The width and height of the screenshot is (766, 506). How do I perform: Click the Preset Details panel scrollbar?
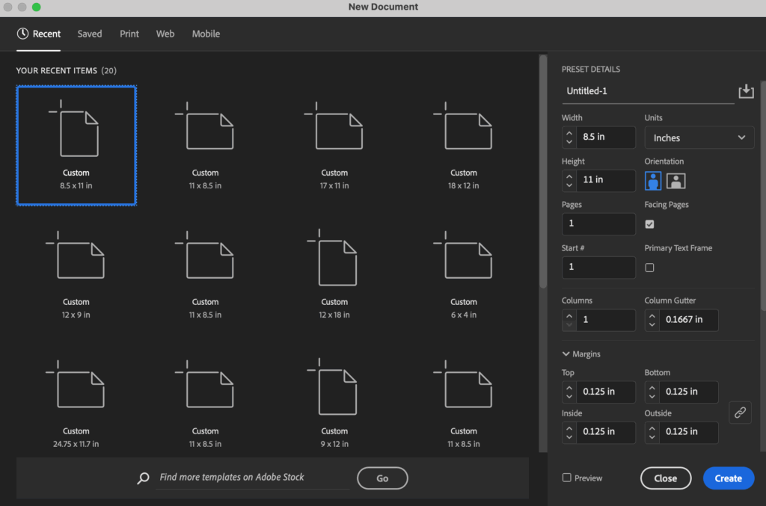pos(763,195)
